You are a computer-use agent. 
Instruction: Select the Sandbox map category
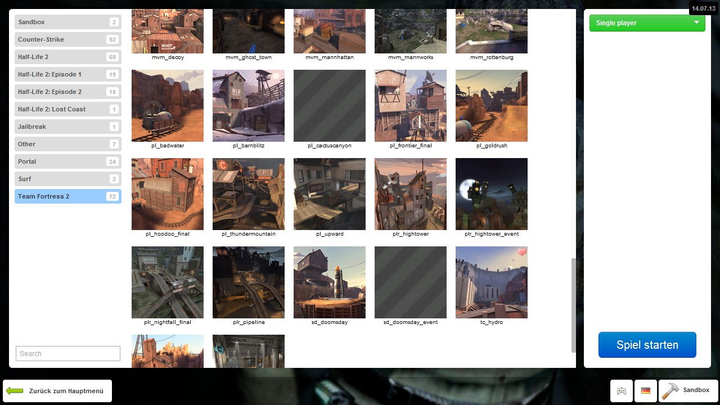tap(68, 22)
